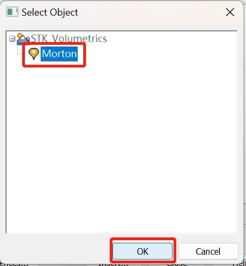
Task: Dismiss the object picker using Cancel
Action: pyautogui.click(x=208, y=251)
